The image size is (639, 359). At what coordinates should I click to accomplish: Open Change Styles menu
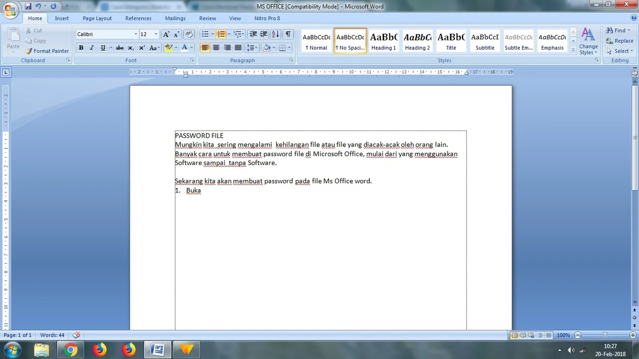tap(589, 41)
